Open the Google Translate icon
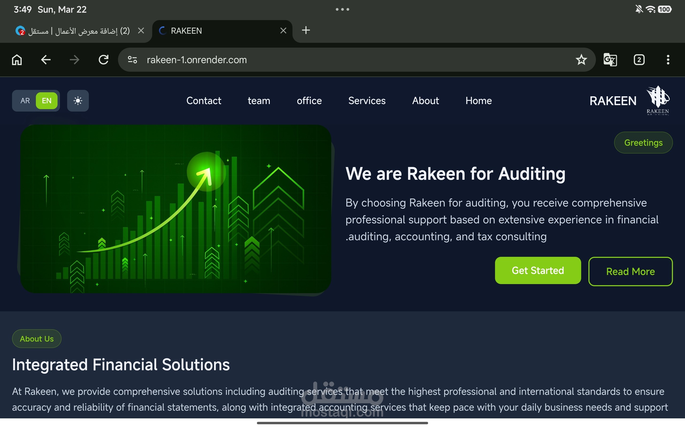The height and width of the screenshot is (428, 685). coord(610,60)
